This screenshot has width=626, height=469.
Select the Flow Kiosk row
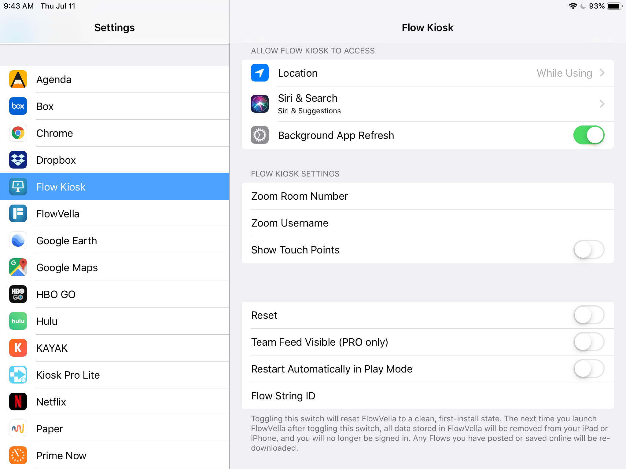pos(115,187)
